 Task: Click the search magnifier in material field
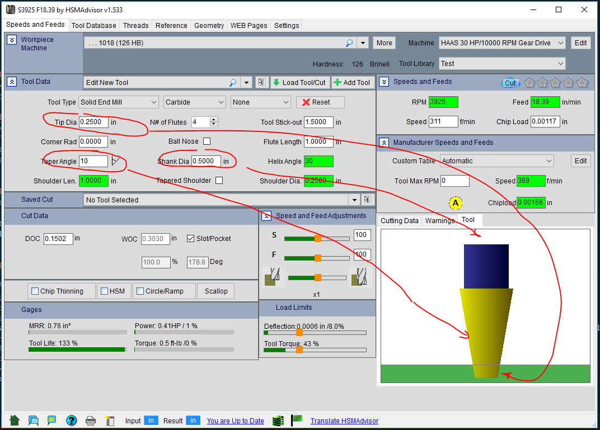click(349, 43)
